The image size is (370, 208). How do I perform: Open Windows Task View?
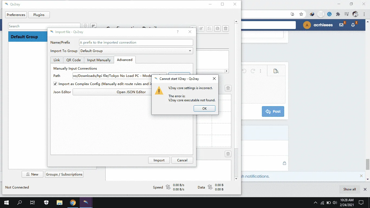tap(33, 202)
